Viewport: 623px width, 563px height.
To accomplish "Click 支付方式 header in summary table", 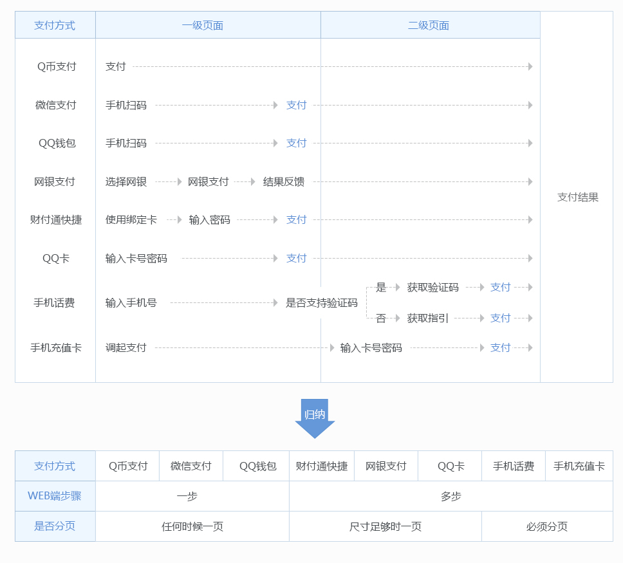I will click(55, 466).
